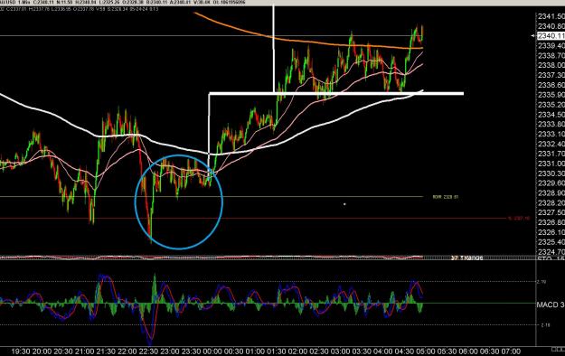
Task: Click the 19:30 time axis label
Action: pos(21,351)
